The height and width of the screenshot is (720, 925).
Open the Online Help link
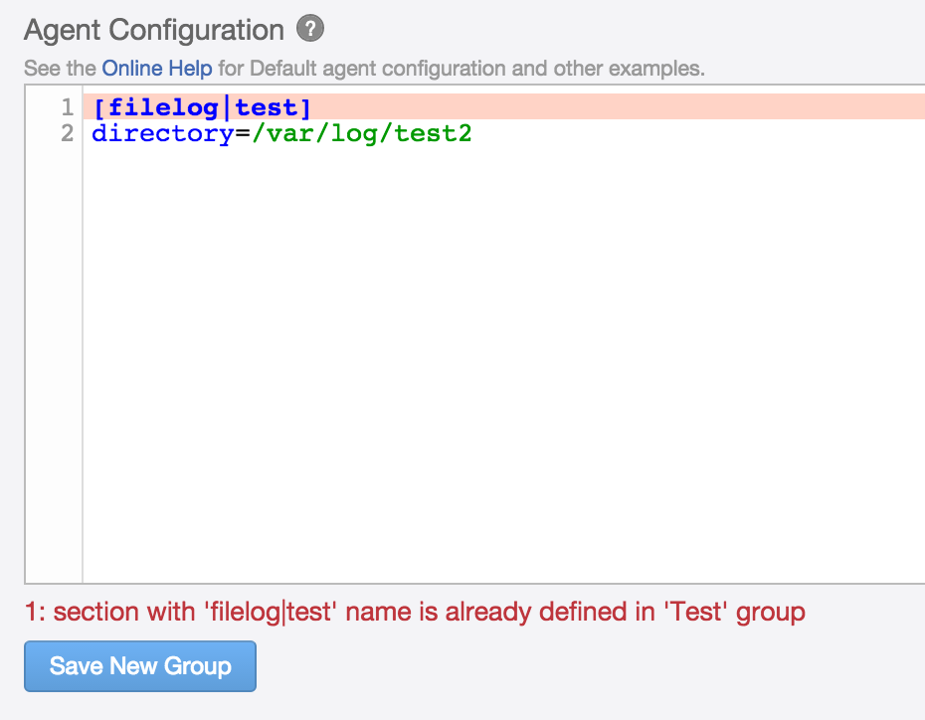tap(157, 69)
